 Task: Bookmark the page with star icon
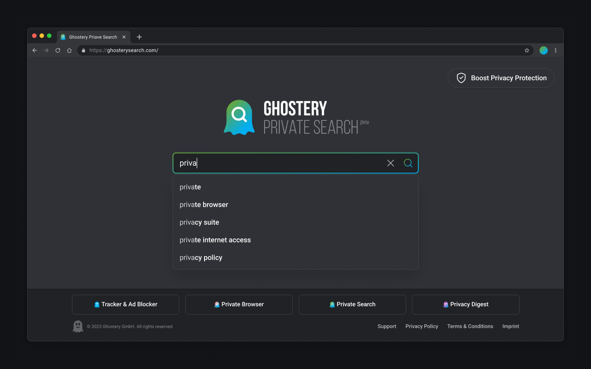click(x=527, y=50)
